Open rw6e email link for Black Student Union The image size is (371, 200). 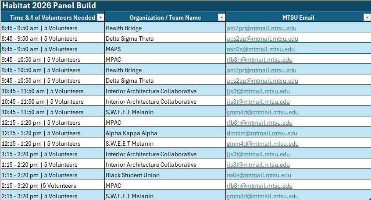[x=259, y=175]
